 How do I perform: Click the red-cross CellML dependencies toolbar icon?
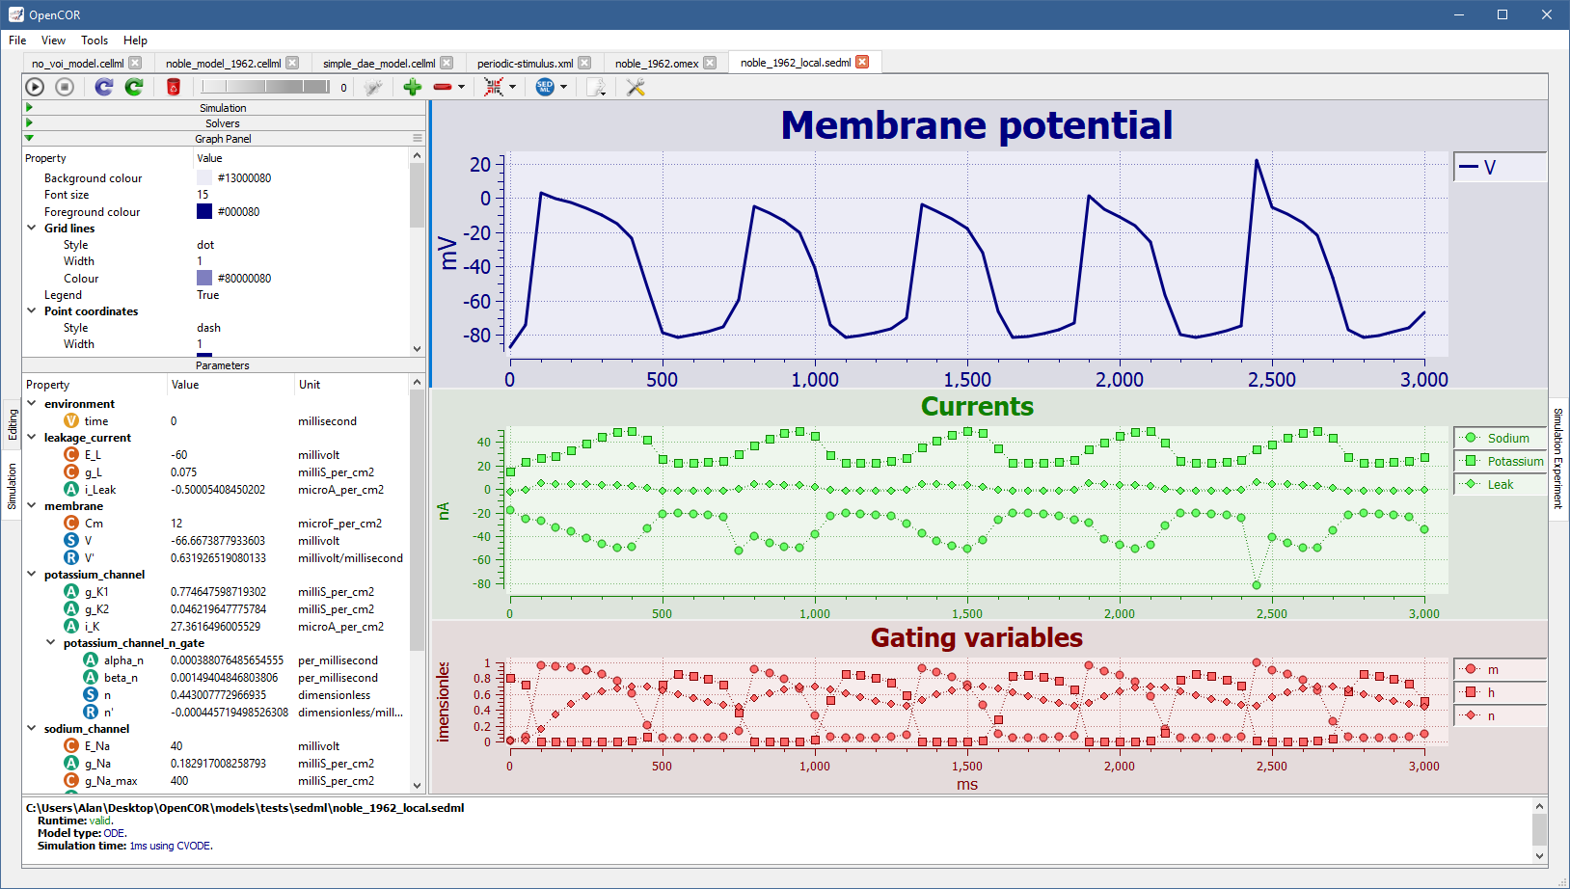click(494, 87)
